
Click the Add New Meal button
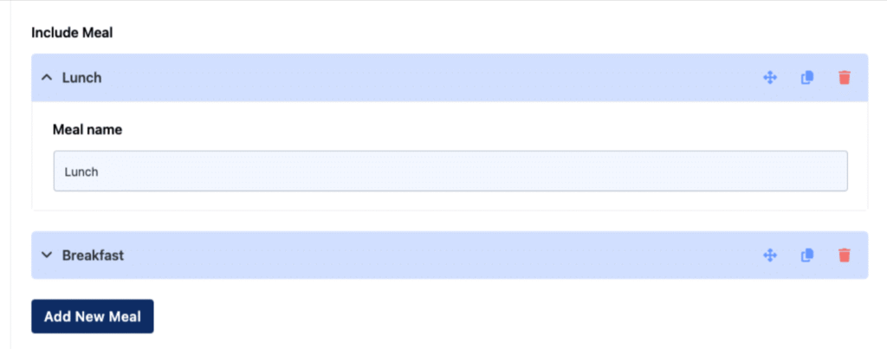point(92,316)
